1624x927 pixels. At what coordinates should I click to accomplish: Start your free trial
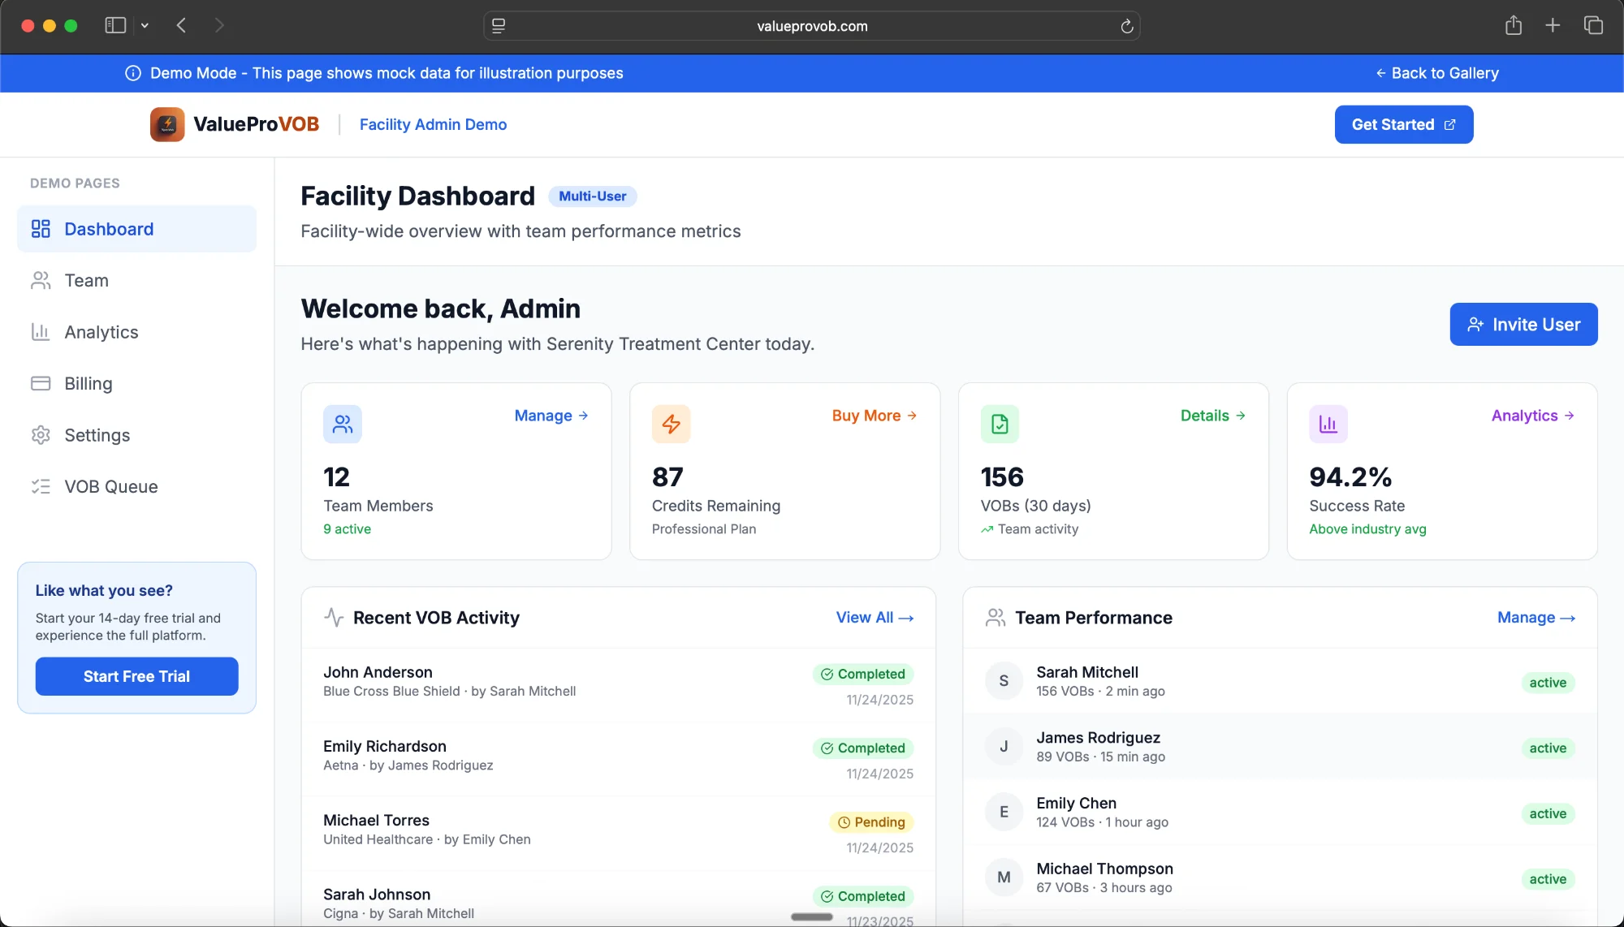136,675
